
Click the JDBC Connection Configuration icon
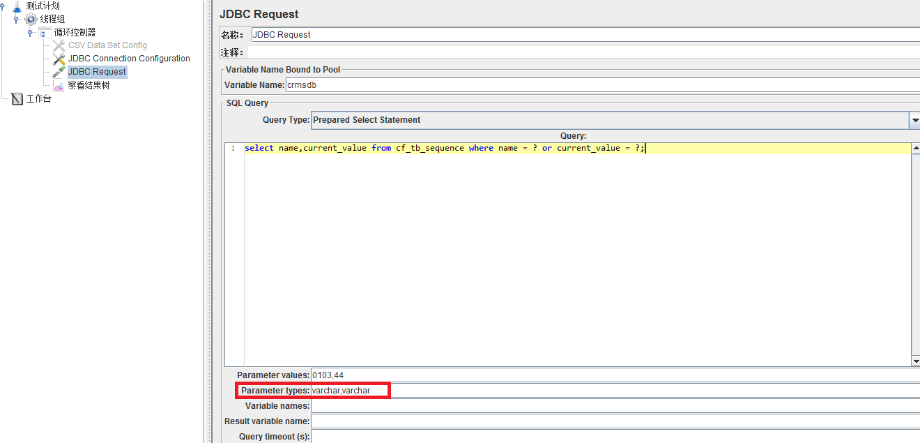click(x=59, y=59)
